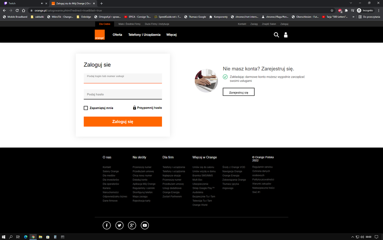Open the Salony Orange footer link
383x240 pixels.
click(111, 172)
